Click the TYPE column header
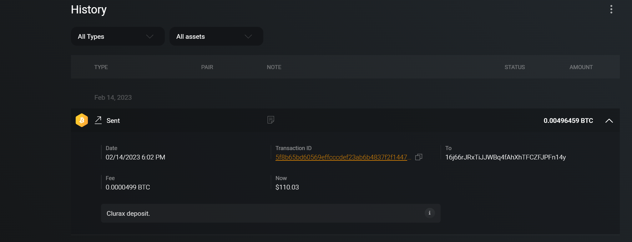The height and width of the screenshot is (242, 632). [101, 67]
